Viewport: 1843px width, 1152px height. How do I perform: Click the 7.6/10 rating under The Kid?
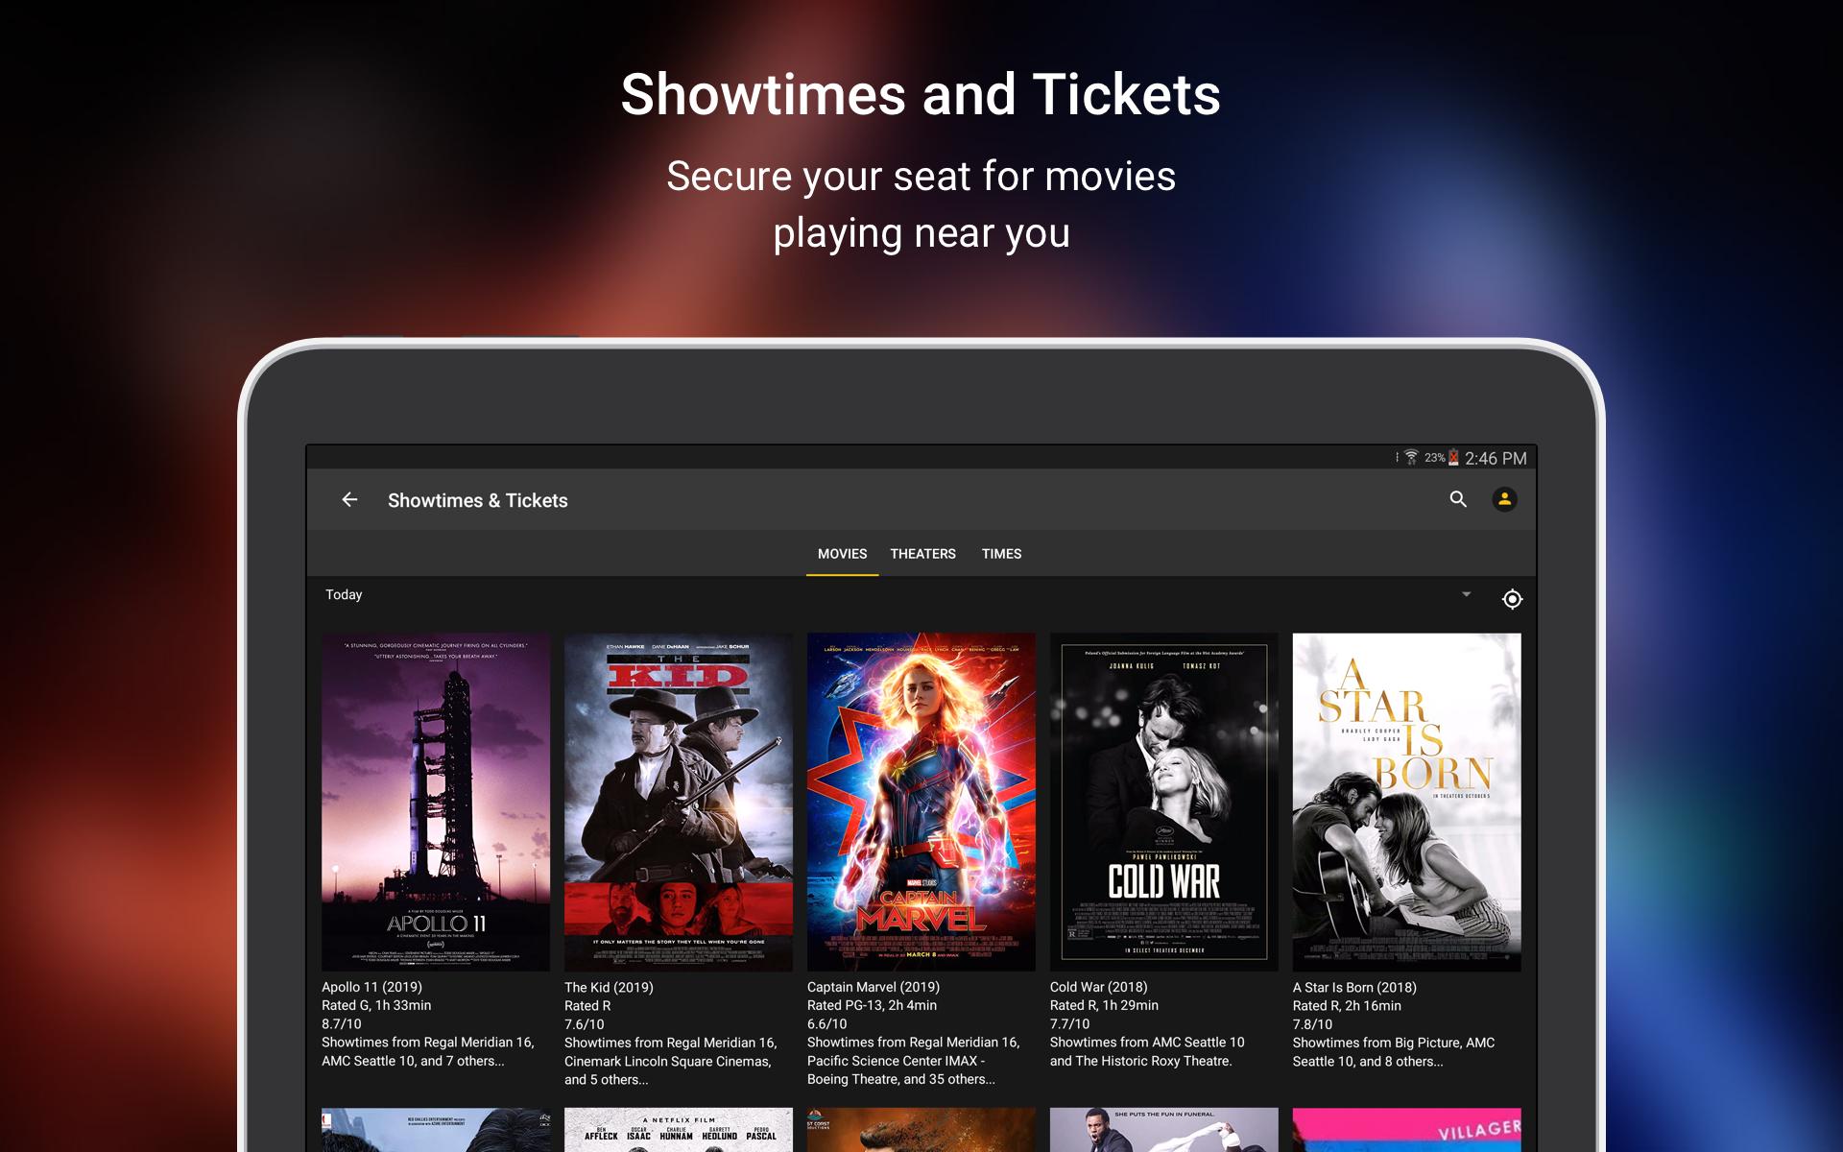click(585, 1024)
